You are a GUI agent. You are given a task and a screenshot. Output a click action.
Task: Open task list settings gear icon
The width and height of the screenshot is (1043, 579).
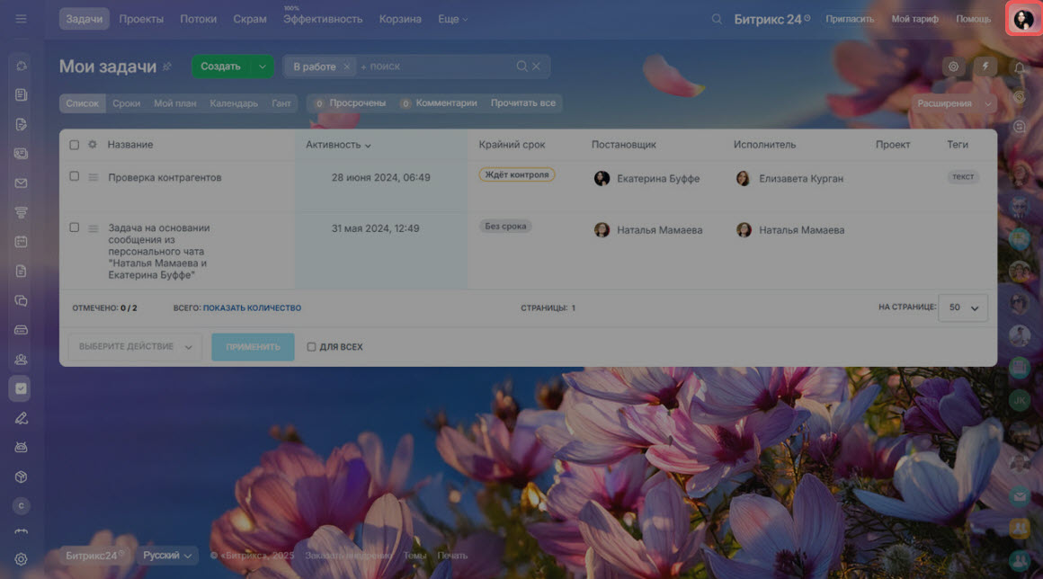pos(954,67)
